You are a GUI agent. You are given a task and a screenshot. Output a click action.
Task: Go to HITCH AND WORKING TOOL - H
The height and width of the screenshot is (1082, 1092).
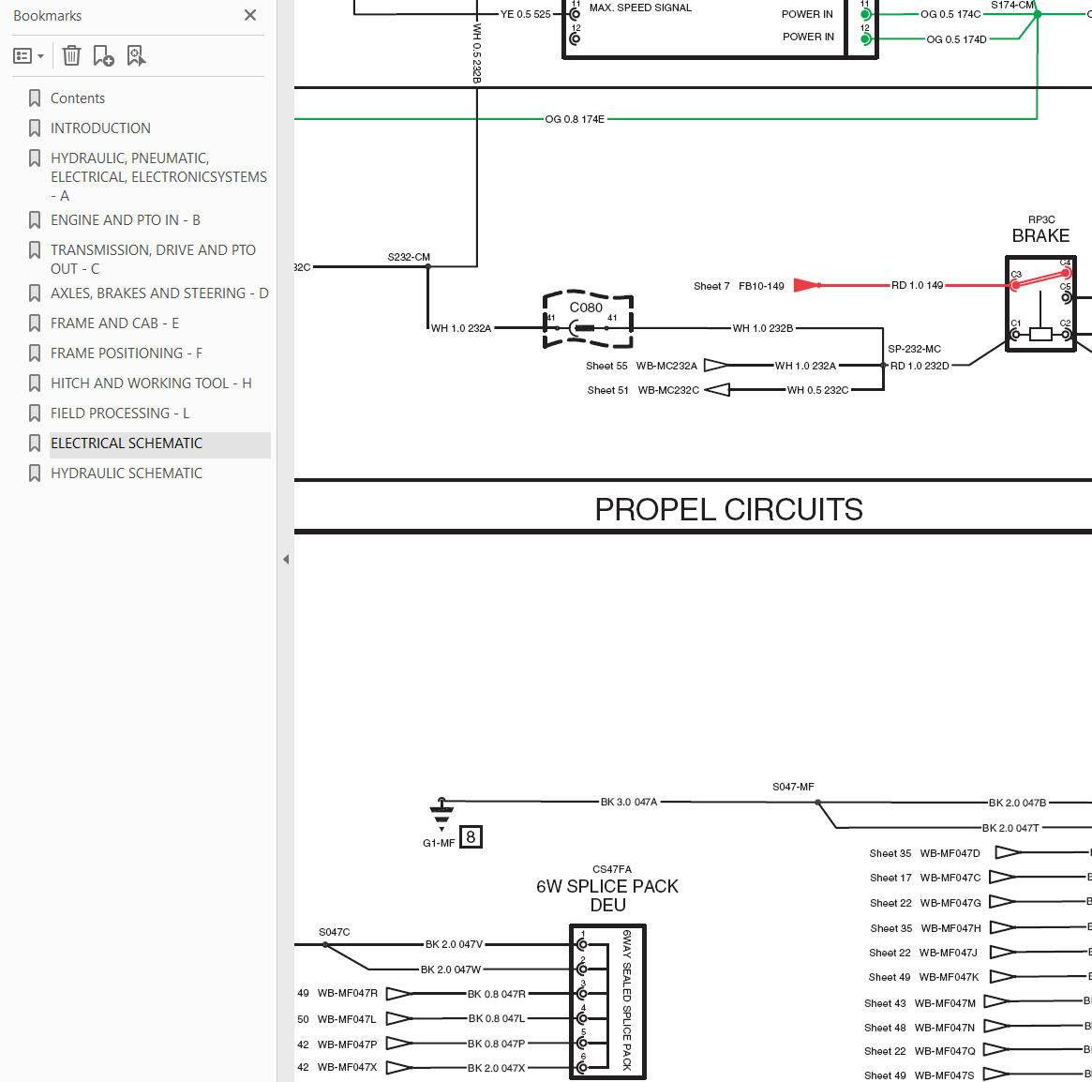coord(151,383)
